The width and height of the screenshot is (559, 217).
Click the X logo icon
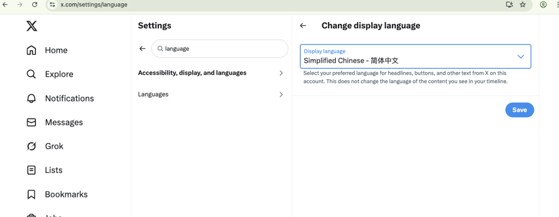[x=32, y=26]
